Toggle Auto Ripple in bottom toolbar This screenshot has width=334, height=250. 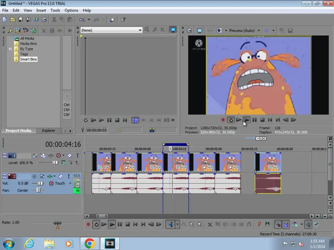[x=295, y=224]
